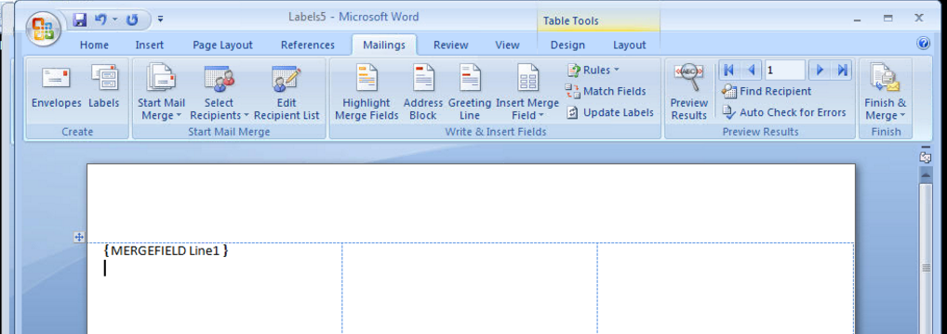This screenshot has height=334, width=947.
Task: Redo the last action
Action: point(132,19)
